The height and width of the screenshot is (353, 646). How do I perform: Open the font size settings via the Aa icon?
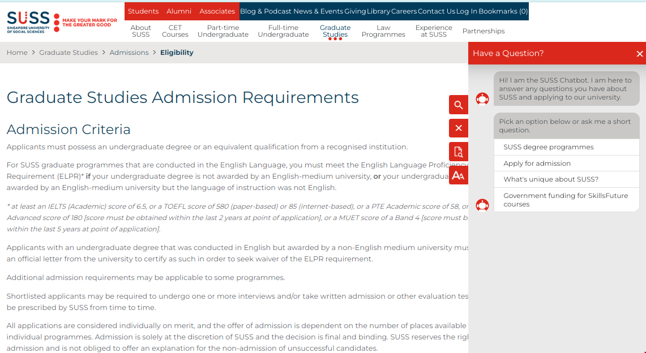tap(458, 175)
